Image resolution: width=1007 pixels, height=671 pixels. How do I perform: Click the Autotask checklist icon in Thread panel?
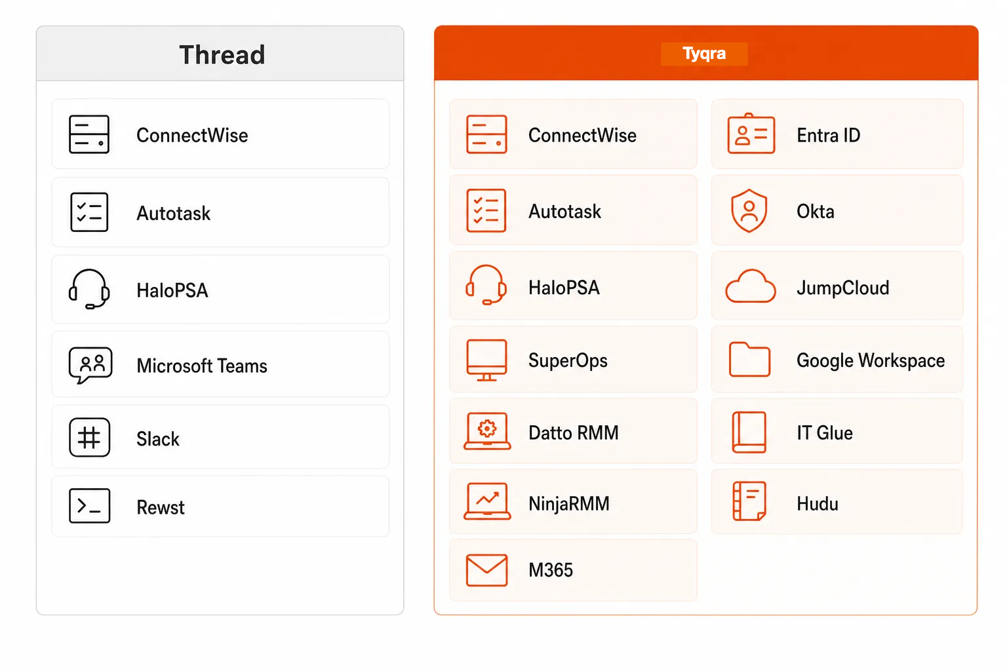coord(89,212)
